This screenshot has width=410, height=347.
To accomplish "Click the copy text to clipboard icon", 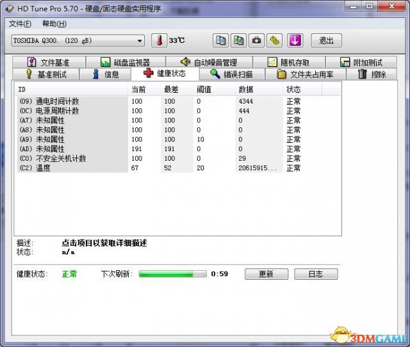I will click(x=220, y=40).
